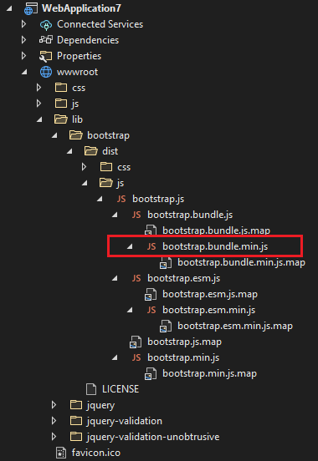Collapse the bootstrap folder
Image resolution: width=318 pixels, height=461 pixels.
pyautogui.click(x=54, y=135)
